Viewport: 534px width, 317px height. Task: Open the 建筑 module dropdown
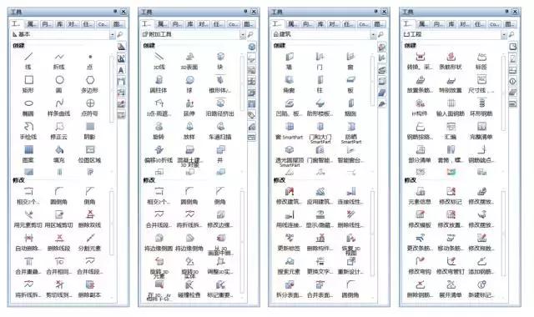pyautogui.click(x=373, y=35)
